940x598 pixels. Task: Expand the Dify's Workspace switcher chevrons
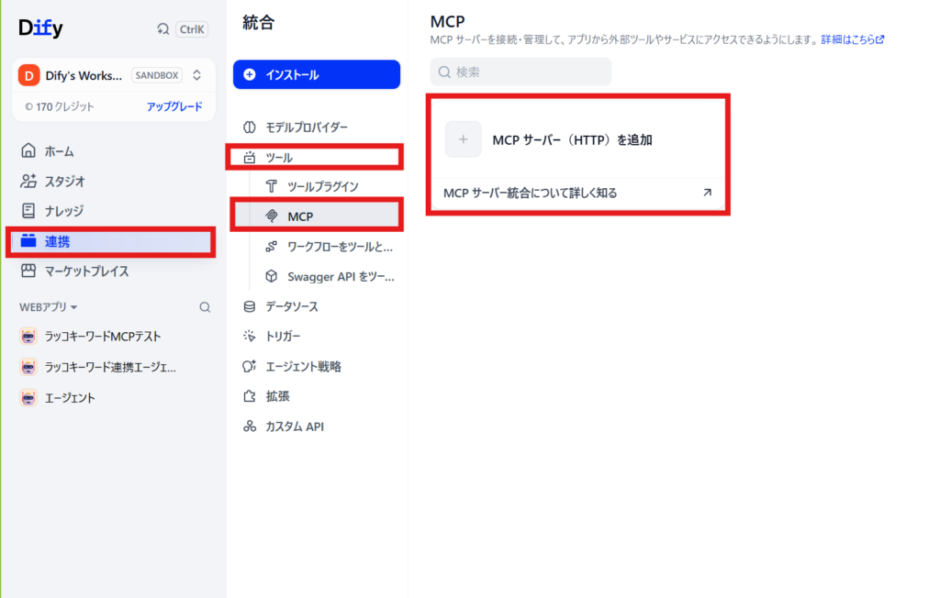click(196, 75)
